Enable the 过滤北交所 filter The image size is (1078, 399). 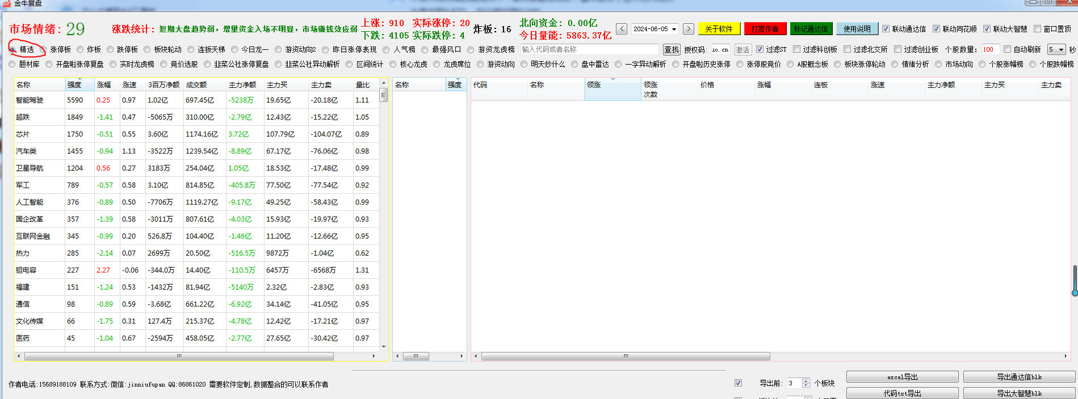click(x=847, y=49)
